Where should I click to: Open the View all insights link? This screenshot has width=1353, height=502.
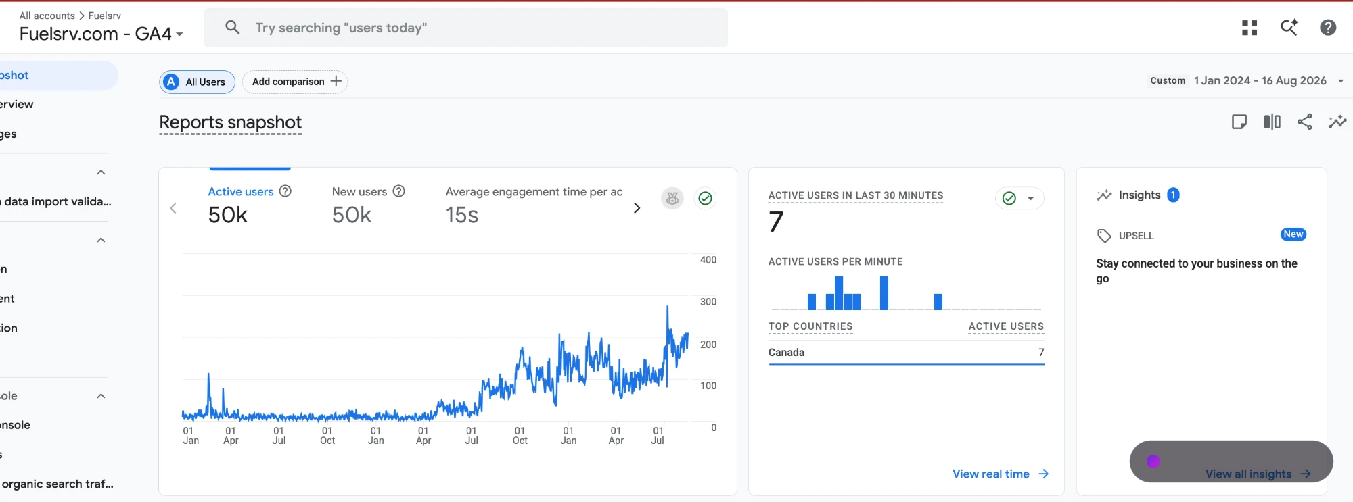(x=1258, y=474)
